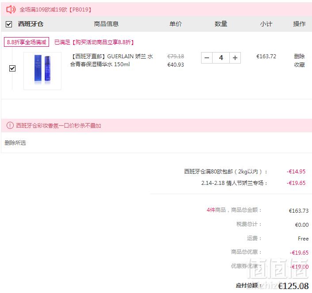
Task: Click the original price €79.18
Action: point(176,56)
